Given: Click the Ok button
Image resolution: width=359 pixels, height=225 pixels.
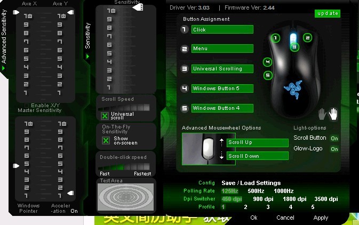Looking at the screenshot, I should 254,218.
